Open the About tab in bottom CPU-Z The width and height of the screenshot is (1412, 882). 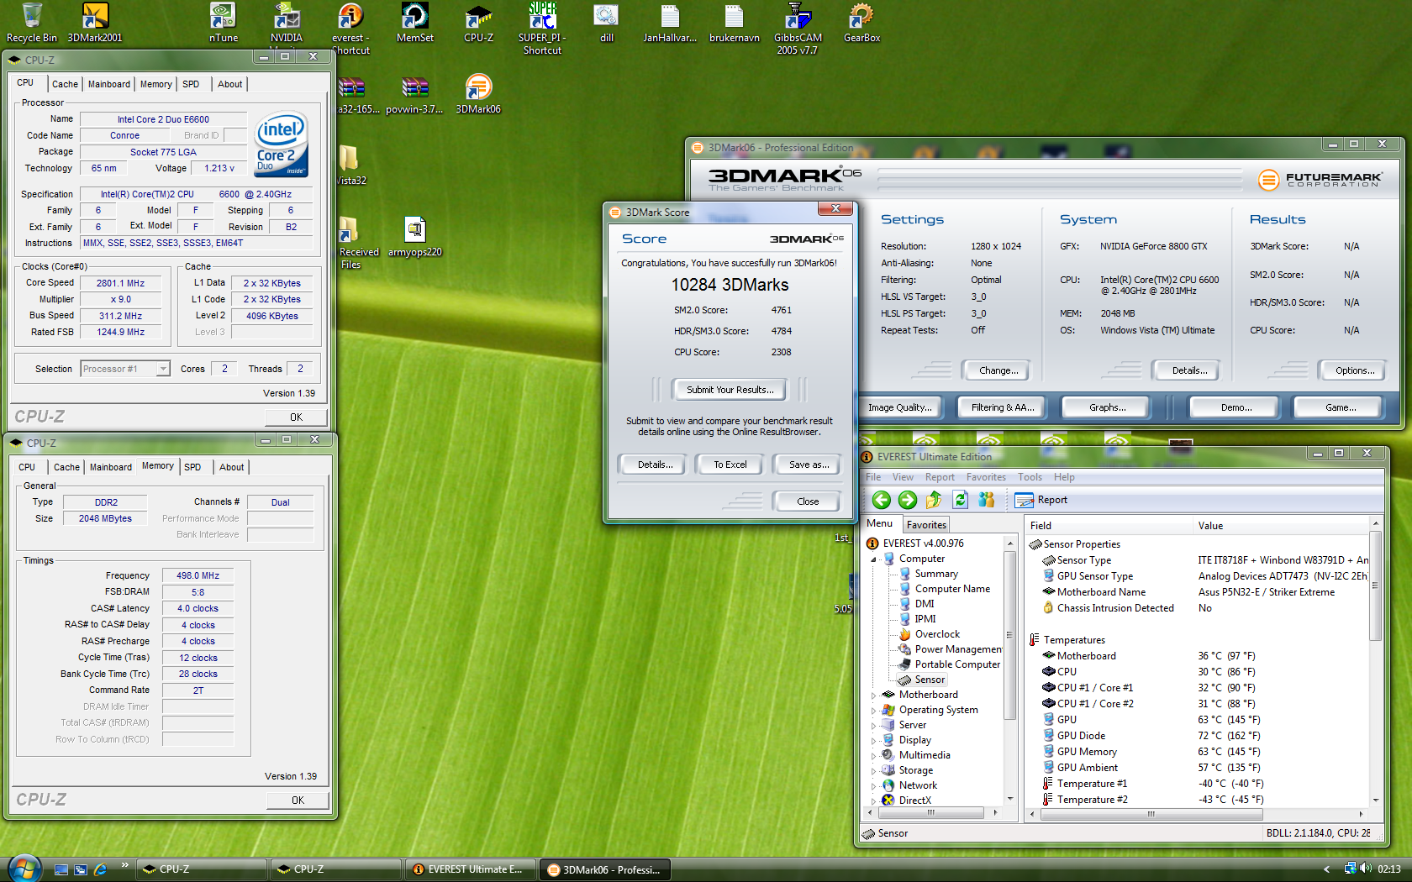coord(232,467)
